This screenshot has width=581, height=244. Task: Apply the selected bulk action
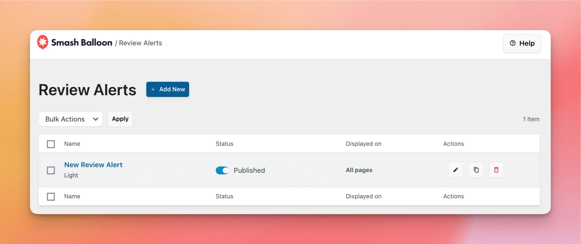120,119
